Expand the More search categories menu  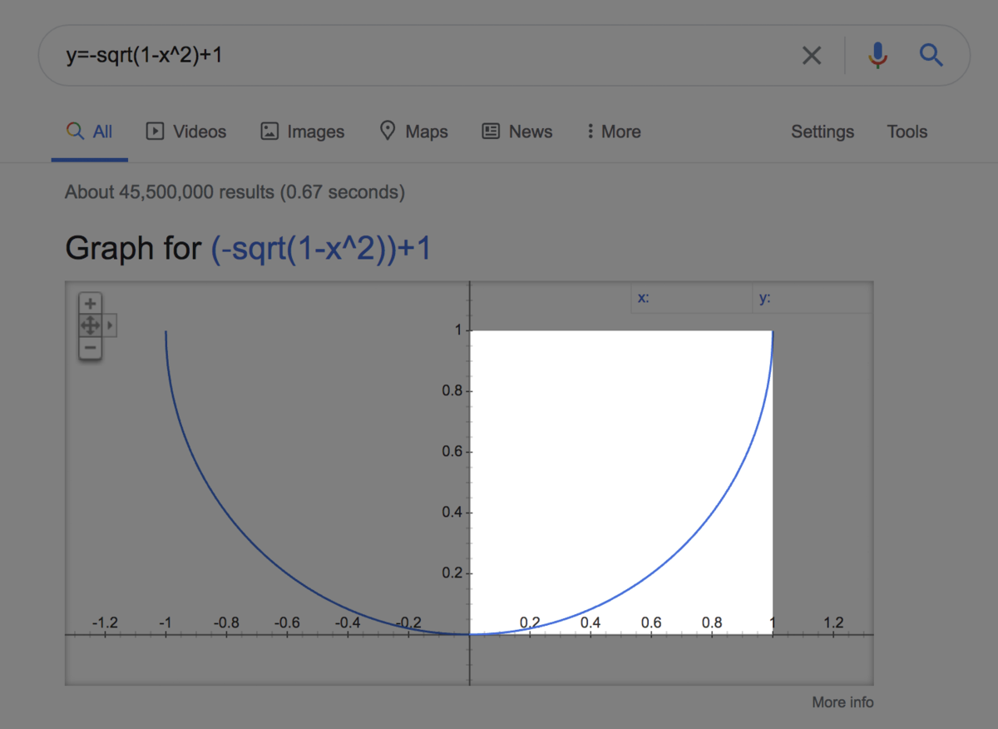(x=614, y=131)
